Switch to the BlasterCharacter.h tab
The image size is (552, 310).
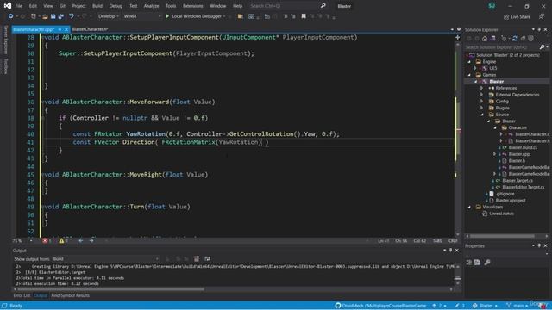pyautogui.click(x=90, y=29)
